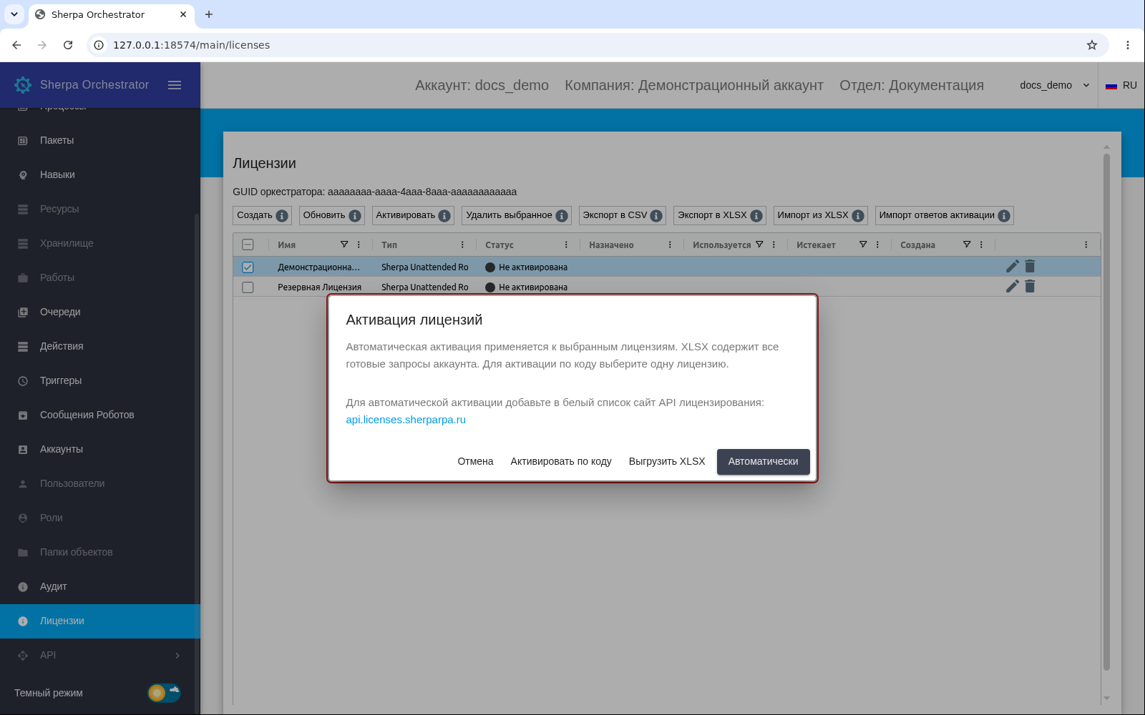Click the Sherpa Unattended Ro cell of Резервная Лицензия
This screenshot has height=715, width=1145.
click(425, 287)
